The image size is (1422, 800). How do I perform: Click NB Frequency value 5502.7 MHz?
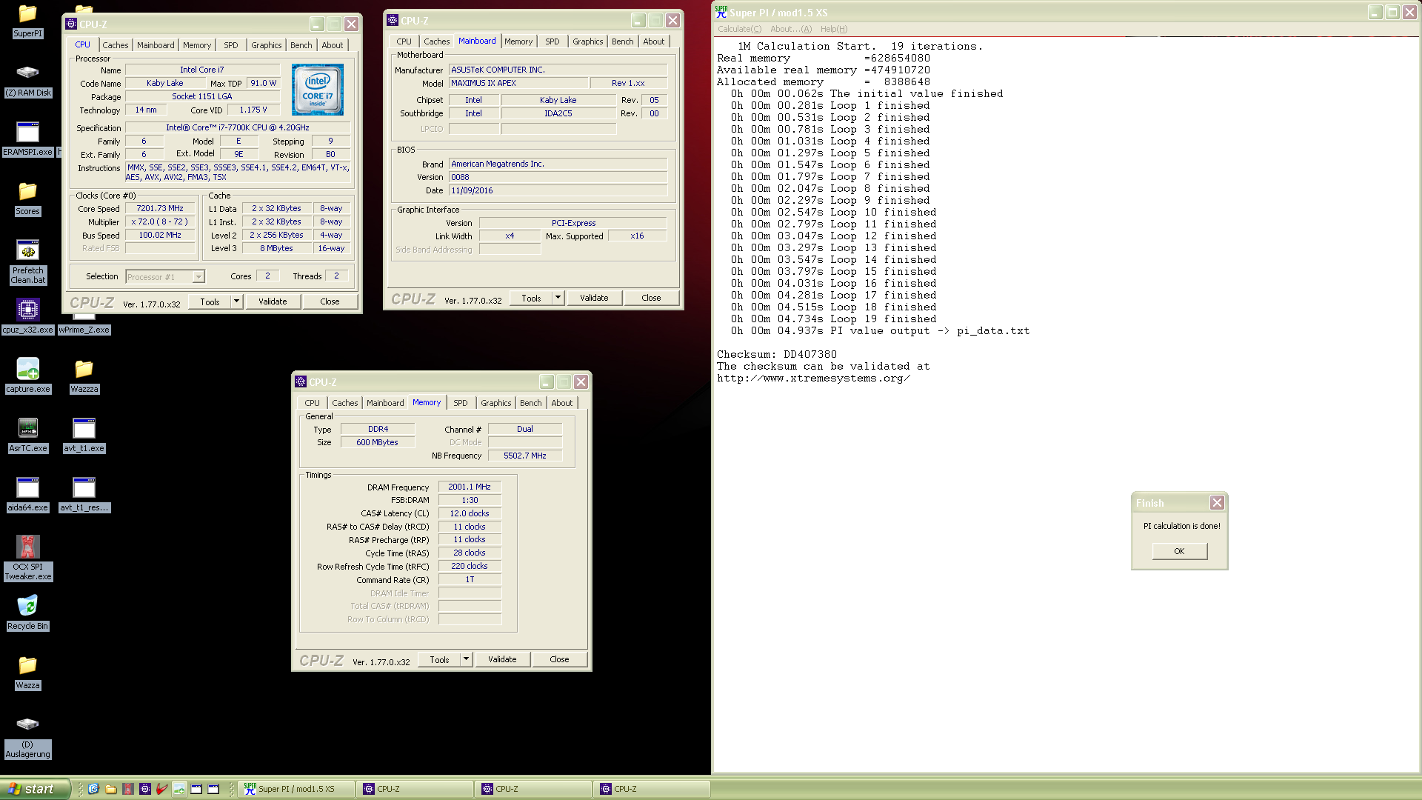[524, 456]
